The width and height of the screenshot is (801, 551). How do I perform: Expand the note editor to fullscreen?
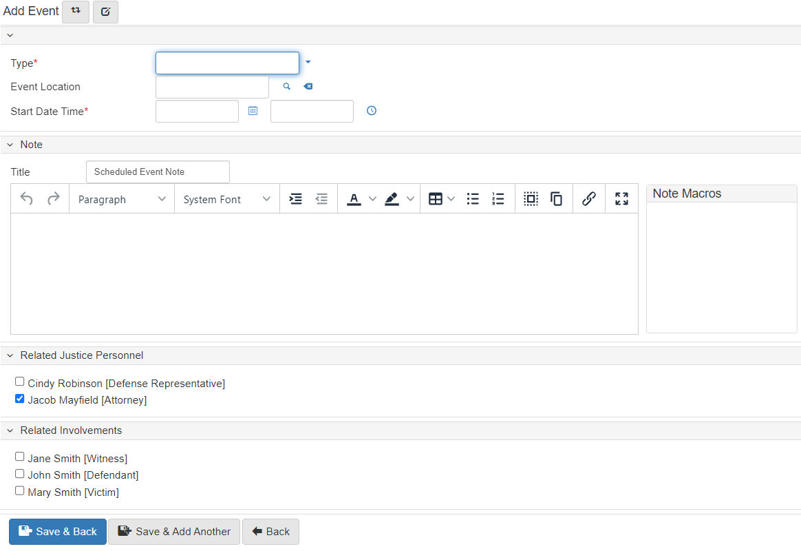pos(621,198)
